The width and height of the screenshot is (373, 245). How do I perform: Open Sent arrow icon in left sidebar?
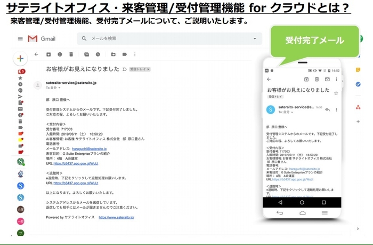pyautogui.click(x=20, y=97)
